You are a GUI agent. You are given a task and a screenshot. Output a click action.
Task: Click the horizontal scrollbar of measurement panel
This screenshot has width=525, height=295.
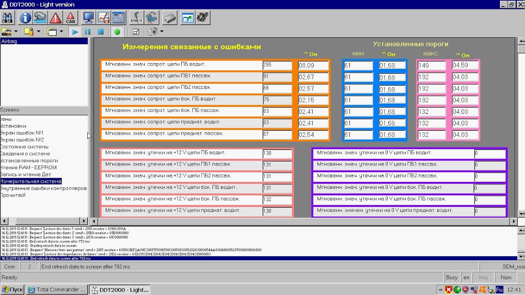click(x=304, y=221)
